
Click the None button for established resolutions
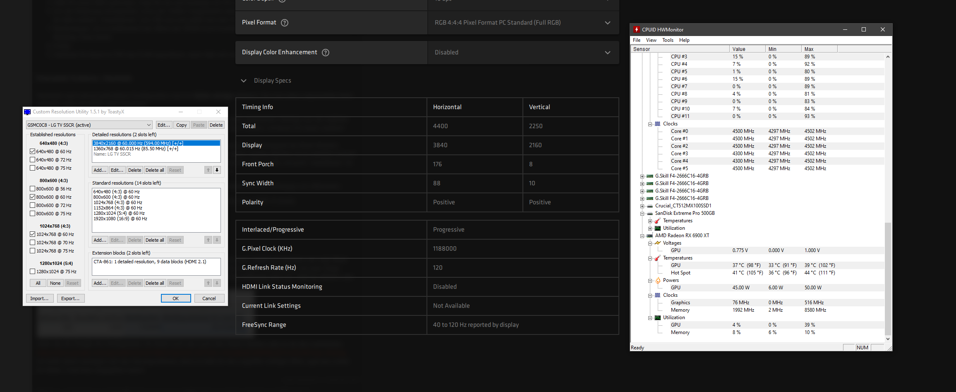(55, 283)
